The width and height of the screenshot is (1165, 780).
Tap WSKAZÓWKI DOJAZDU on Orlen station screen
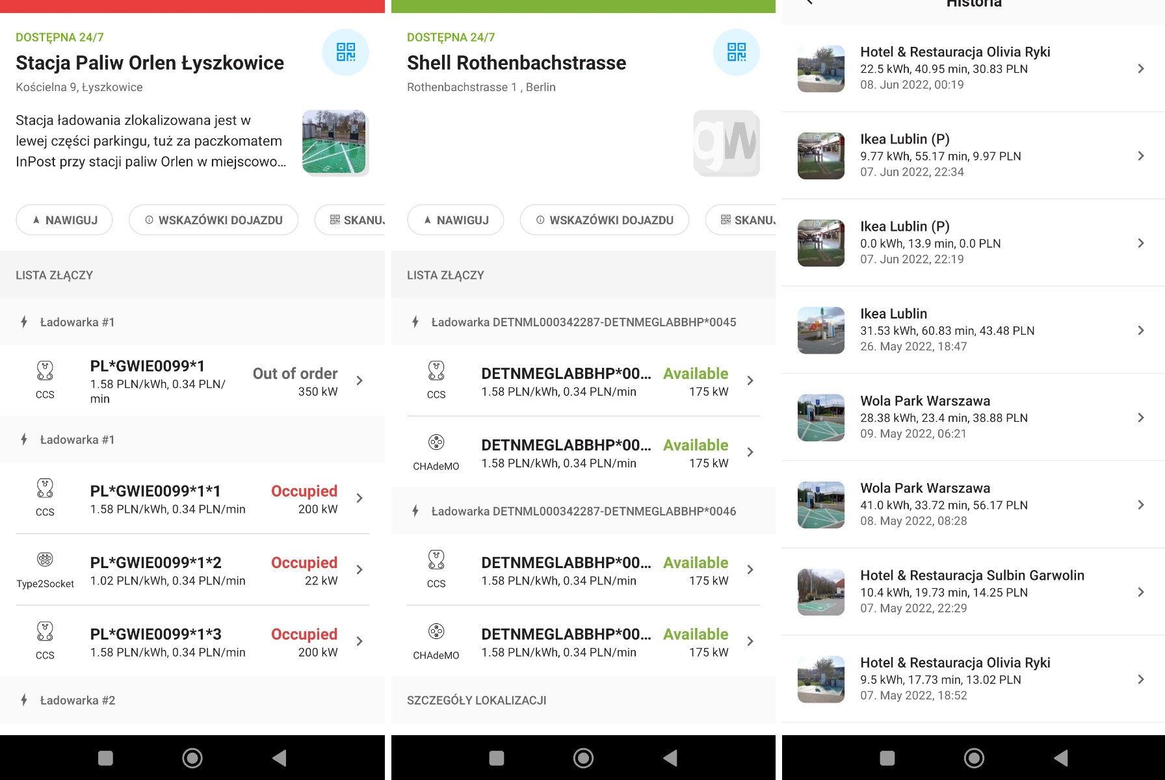(x=213, y=220)
